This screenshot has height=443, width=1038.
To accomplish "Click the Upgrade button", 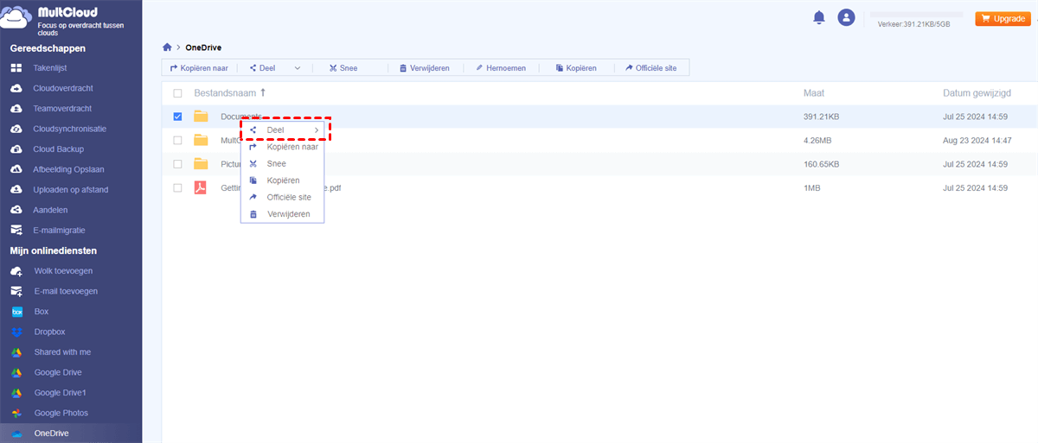I will coord(1003,18).
